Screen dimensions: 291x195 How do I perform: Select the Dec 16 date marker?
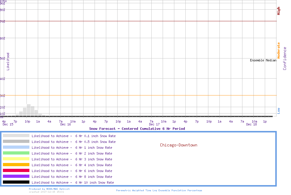[x=65, y=125]
